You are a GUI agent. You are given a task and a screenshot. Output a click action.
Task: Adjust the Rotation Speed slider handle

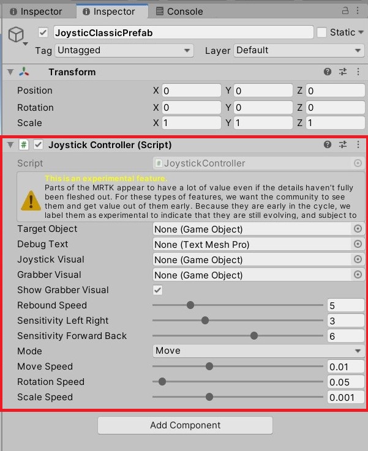(162, 381)
